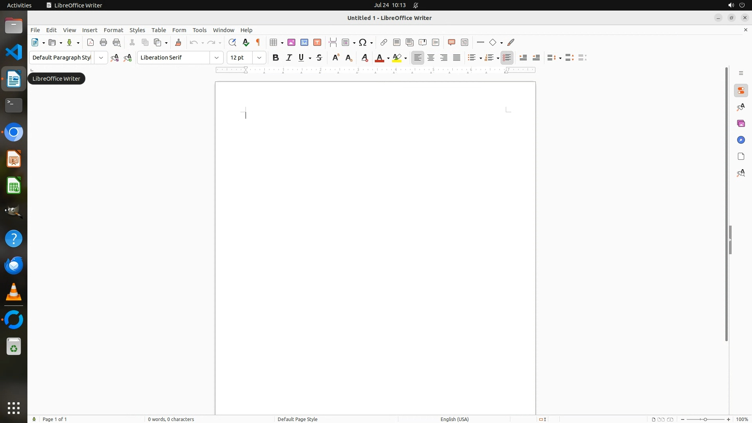
Task: Open the sidebar Gallery panel
Action: [x=741, y=124]
